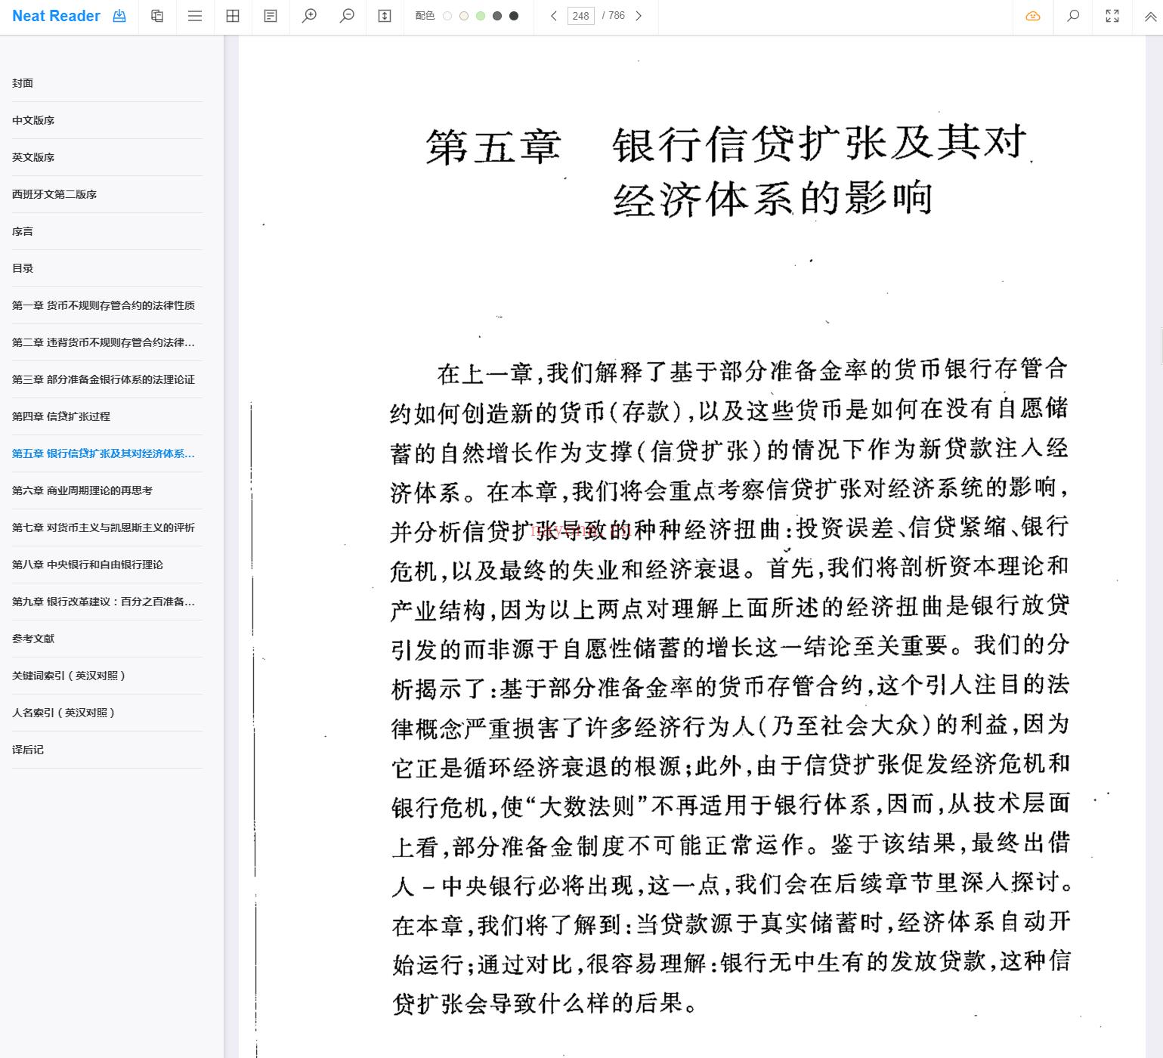Viewport: 1163px width, 1058px height.
Task: Toggle the table of contents list icon
Action: (x=195, y=16)
